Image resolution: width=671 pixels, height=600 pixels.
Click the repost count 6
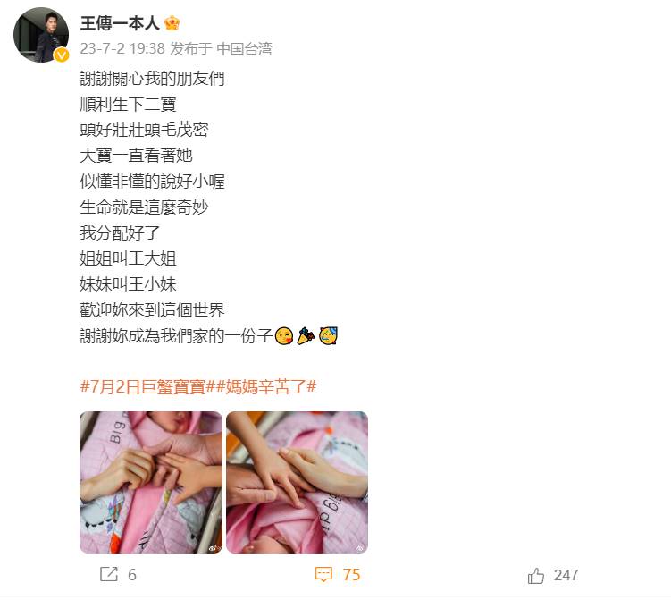132,575
